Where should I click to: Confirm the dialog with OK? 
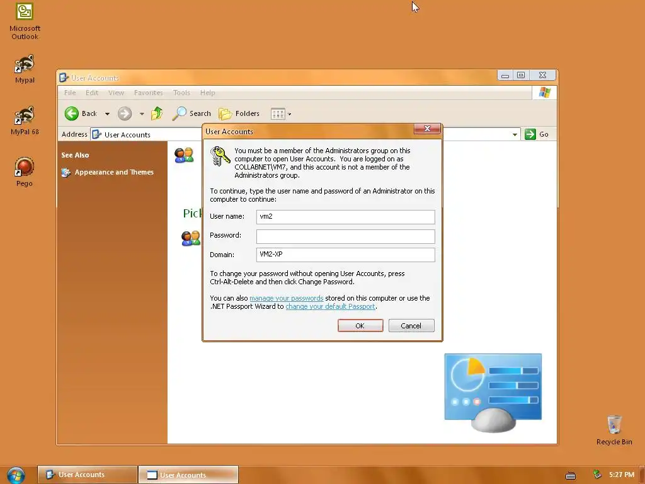[x=360, y=326]
